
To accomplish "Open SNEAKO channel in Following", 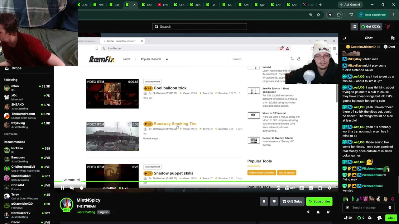I will (27, 106).
